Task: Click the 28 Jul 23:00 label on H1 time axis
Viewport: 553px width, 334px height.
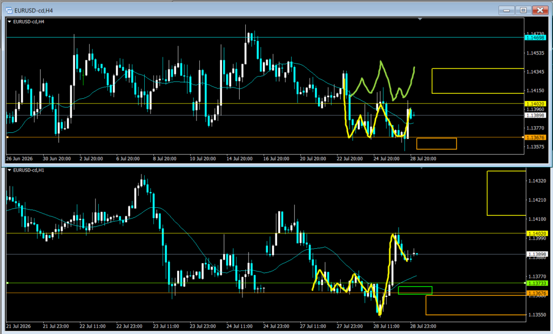Action: pyautogui.click(x=423, y=326)
